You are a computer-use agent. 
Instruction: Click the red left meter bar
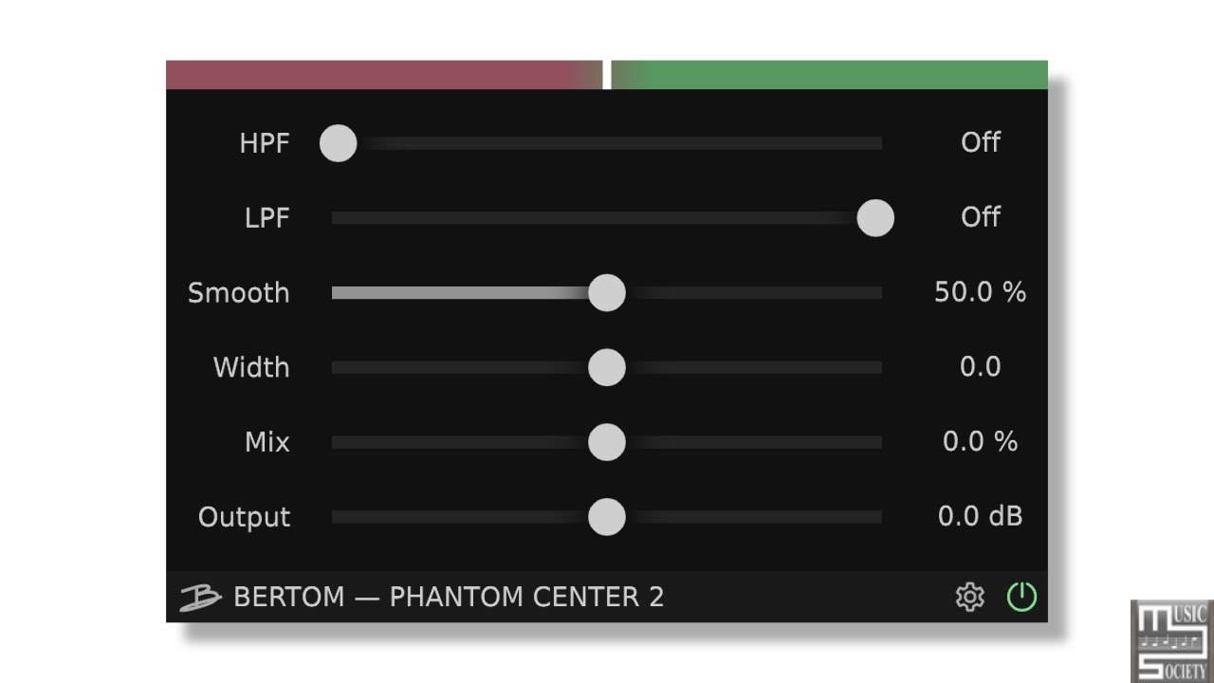pyautogui.click(x=384, y=75)
